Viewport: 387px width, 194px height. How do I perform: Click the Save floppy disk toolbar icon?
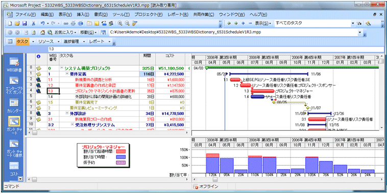pyautogui.click(x=25, y=23)
